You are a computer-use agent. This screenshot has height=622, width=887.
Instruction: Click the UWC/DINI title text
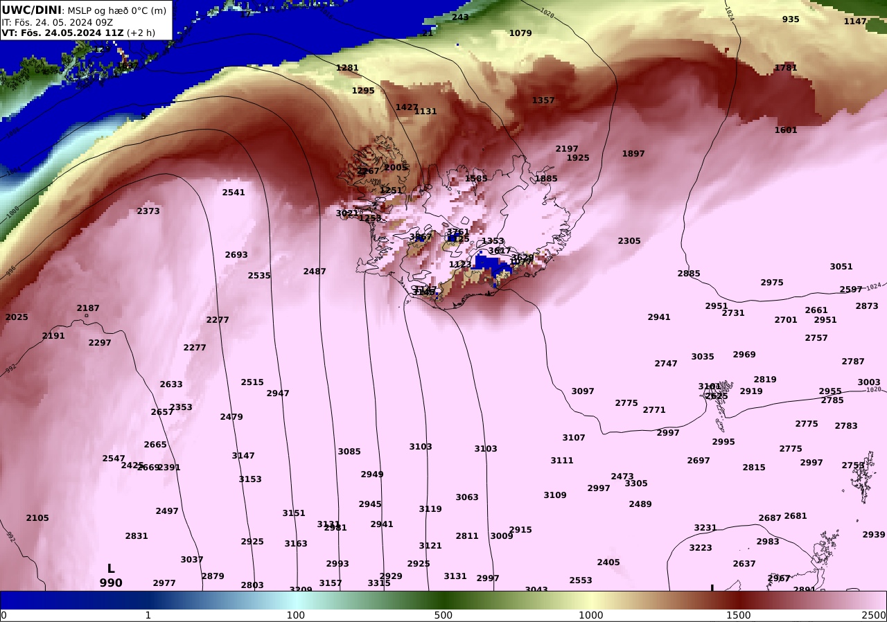coord(32,10)
